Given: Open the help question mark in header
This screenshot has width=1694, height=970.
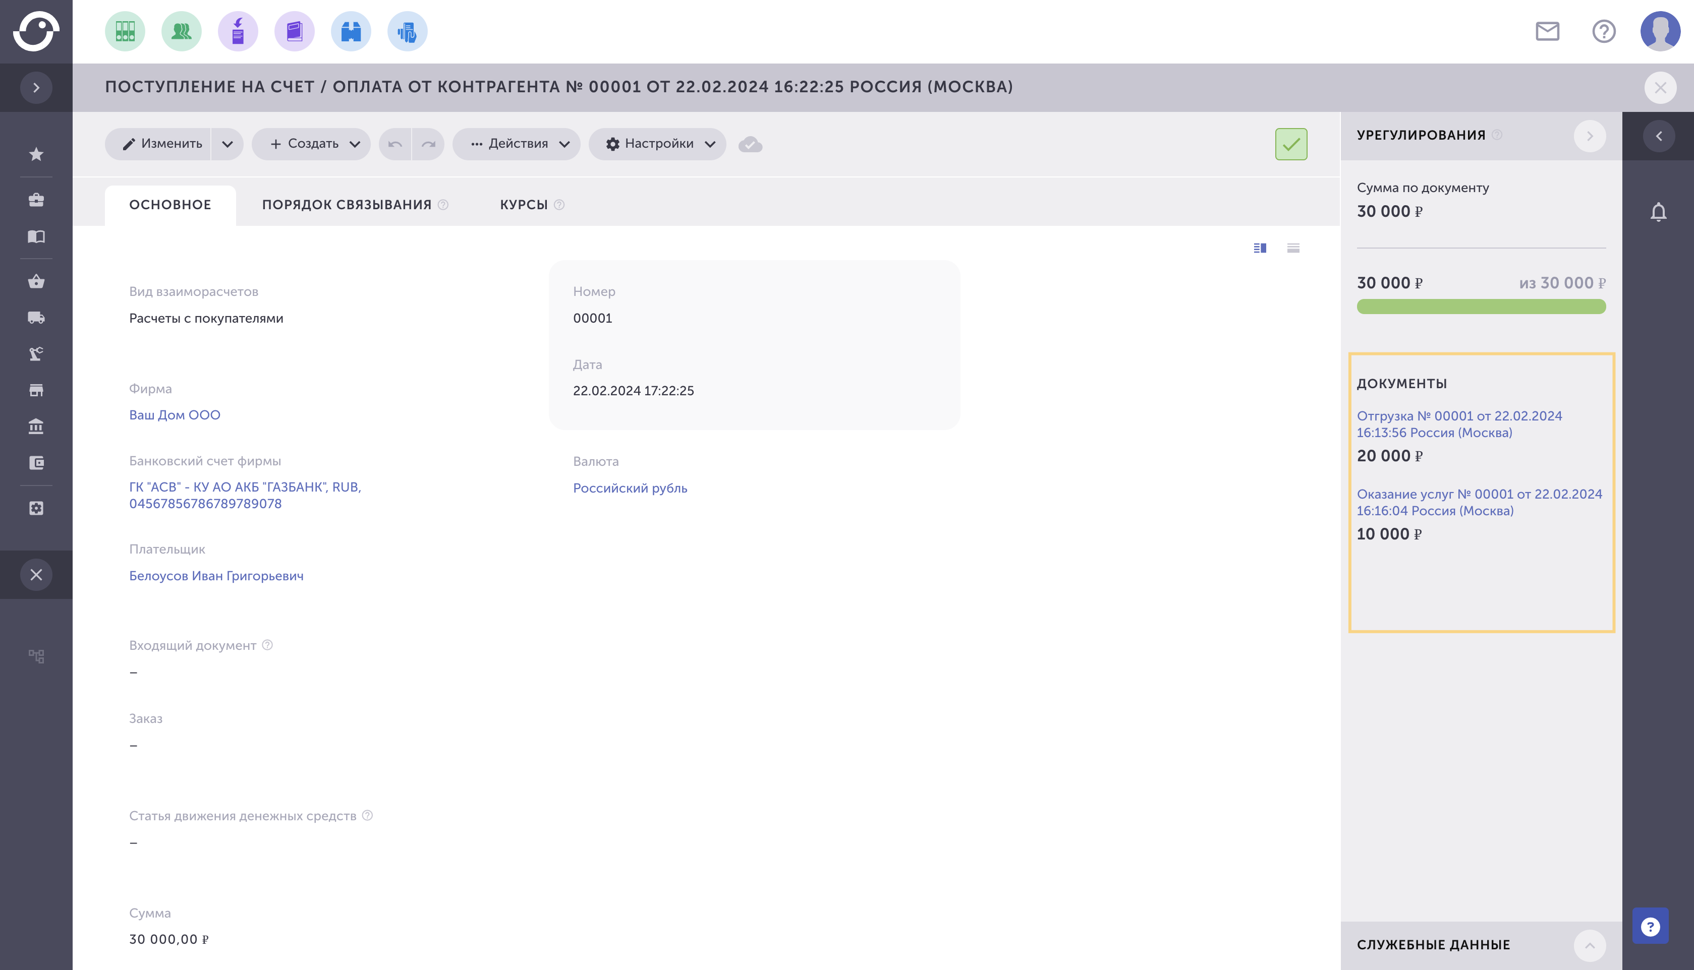Looking at the screenshot, I should tap(1603, 31).
